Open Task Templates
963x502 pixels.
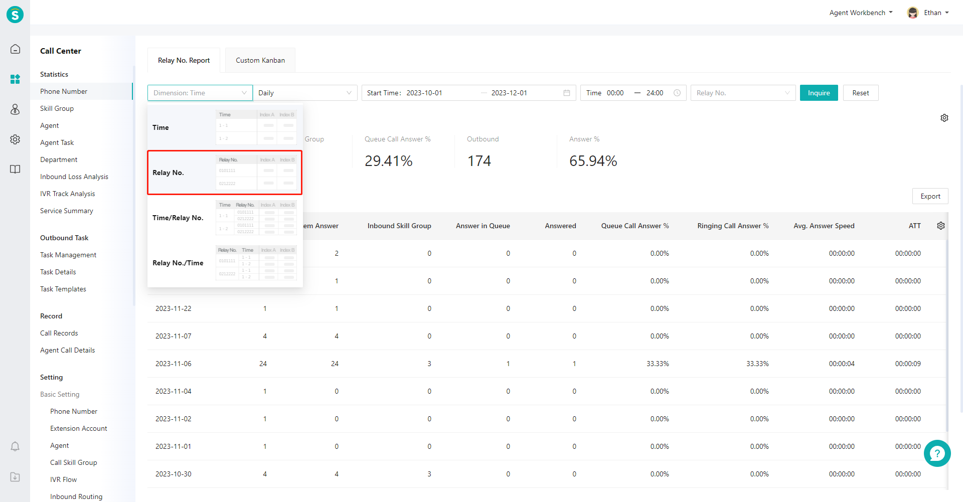click(x=63, y=289)
